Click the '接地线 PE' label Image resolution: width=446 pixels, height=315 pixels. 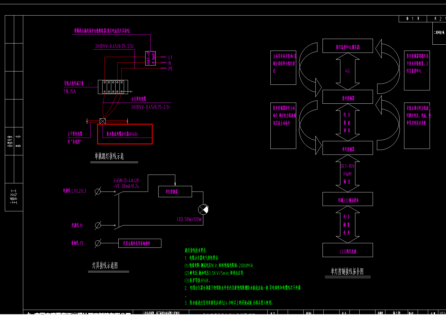point(78,243)
